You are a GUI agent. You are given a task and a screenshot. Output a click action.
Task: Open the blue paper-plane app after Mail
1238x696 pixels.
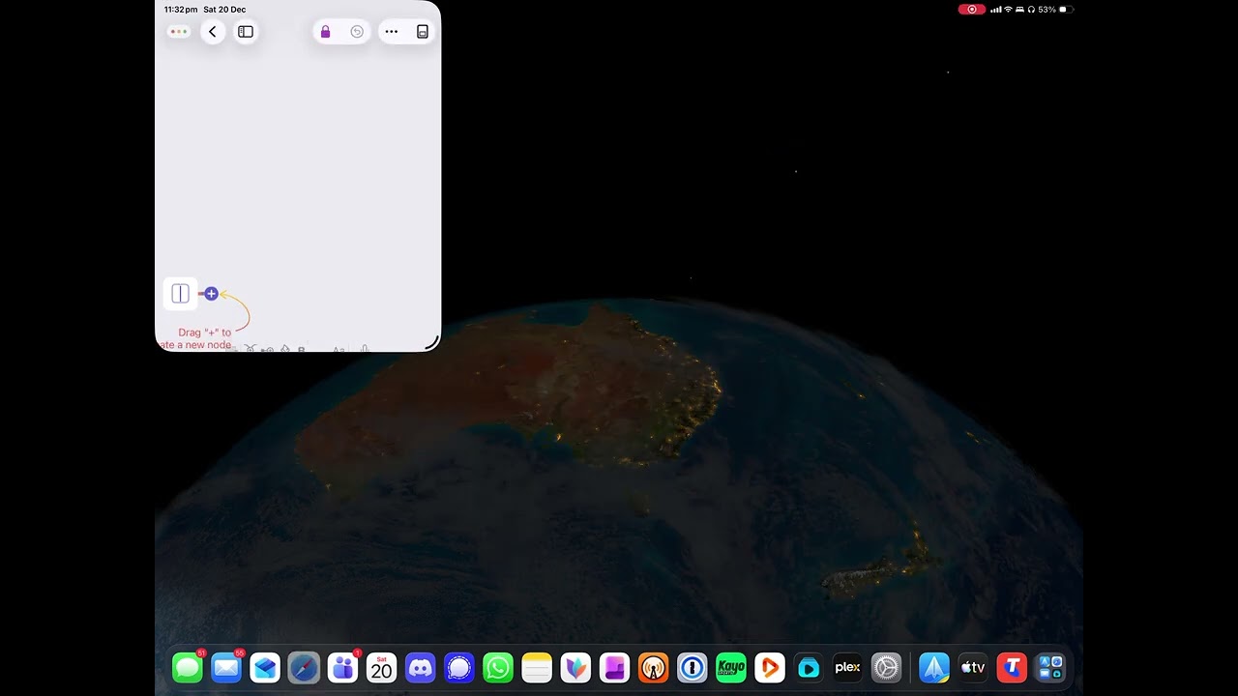tap(265, 668)
